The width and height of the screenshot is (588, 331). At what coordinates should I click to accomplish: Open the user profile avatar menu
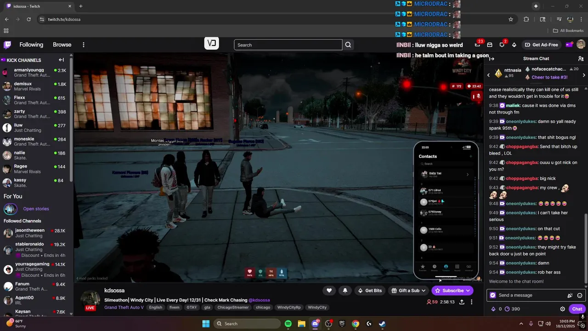(x=581, y=45)
